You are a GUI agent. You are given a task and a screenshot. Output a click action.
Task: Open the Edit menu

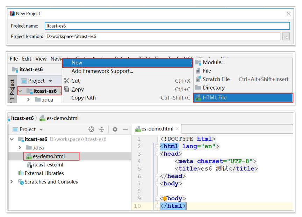click(x=26, y=59)
